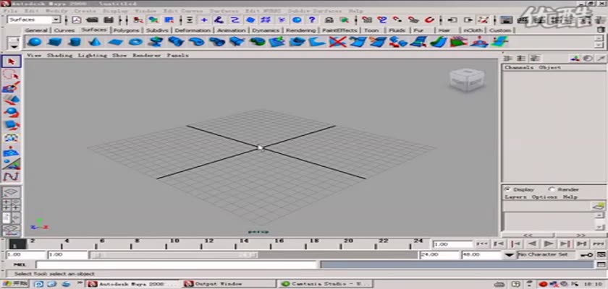Open the character set arrow dropdown
The image size is (608, 289).
[510, 254]
